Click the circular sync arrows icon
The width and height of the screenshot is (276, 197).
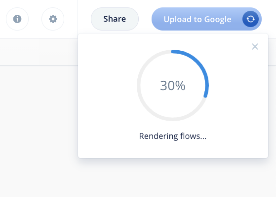click(x=250, y=19)
